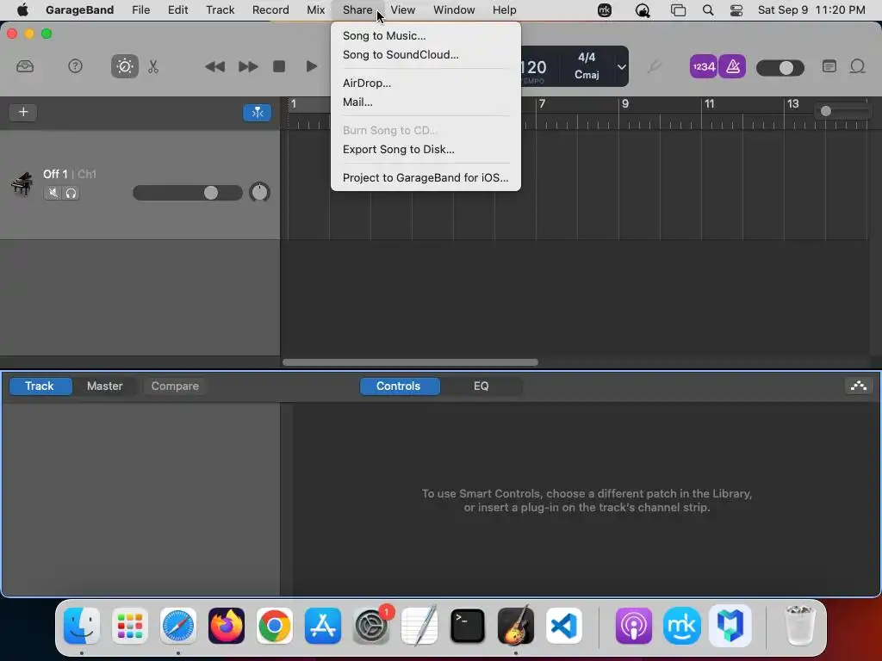Viewport: 882px width, 661px height.
Task: Open the Track menu
Action: 220,9
